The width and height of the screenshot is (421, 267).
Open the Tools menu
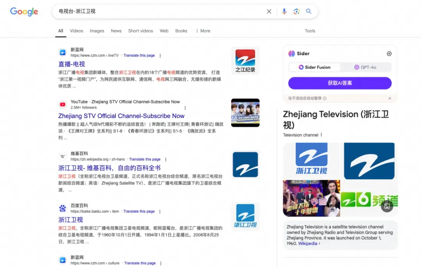(x=310, y=31)
